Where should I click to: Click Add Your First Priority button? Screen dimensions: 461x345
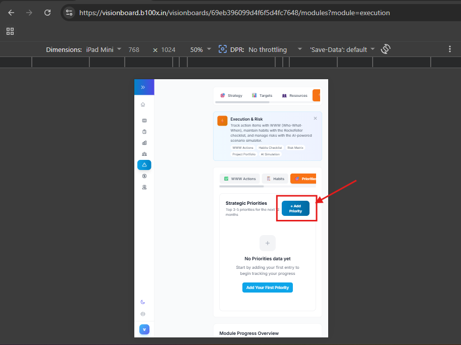(268, 287)
